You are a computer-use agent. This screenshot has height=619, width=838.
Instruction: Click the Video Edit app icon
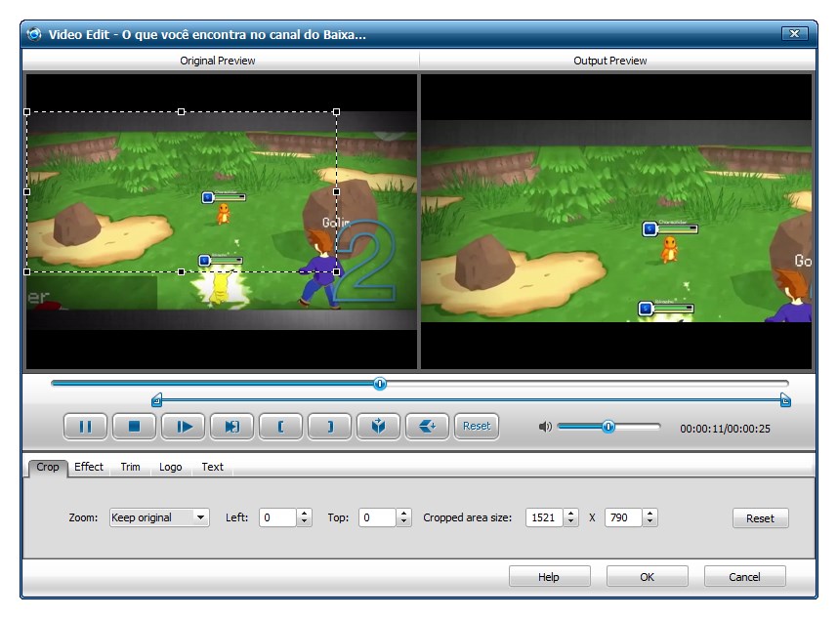coord(34,34)
